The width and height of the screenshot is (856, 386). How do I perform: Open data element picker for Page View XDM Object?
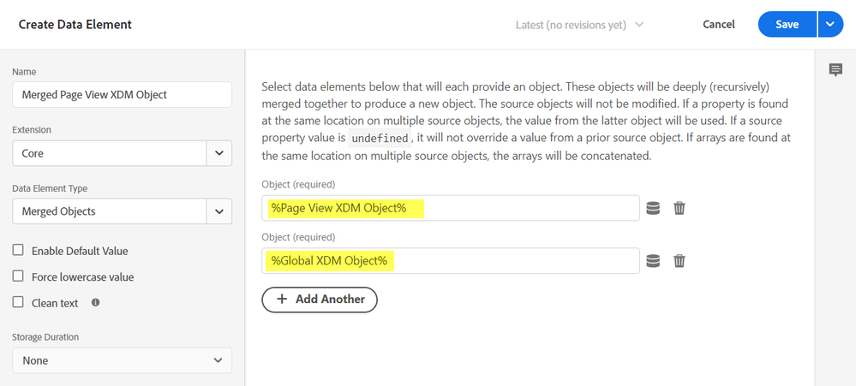click(653, 208)
